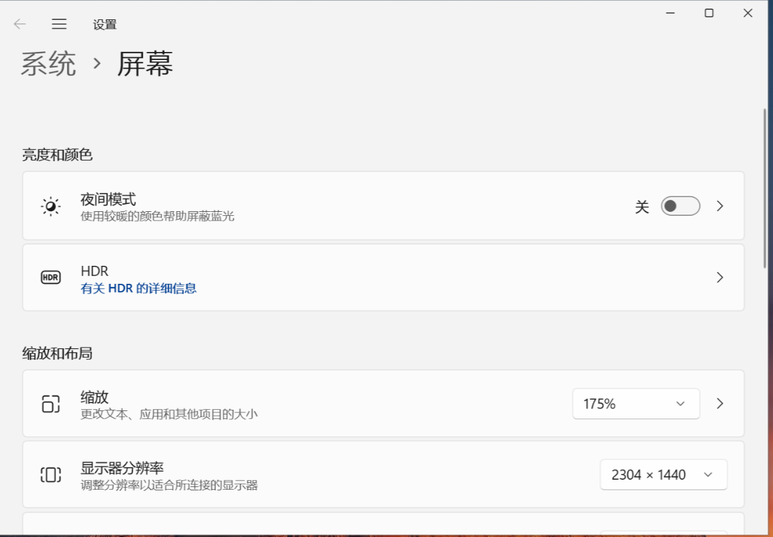Click the 屏幕 page title
This screenshot has height=537, width=773.
pyautogui.click(x=145, y=63)
